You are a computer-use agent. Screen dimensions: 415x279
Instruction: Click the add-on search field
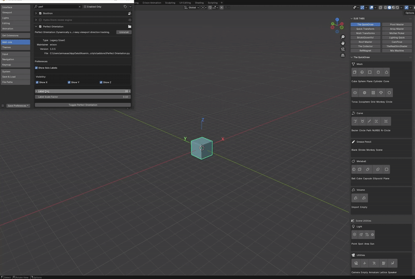point(58,7)
